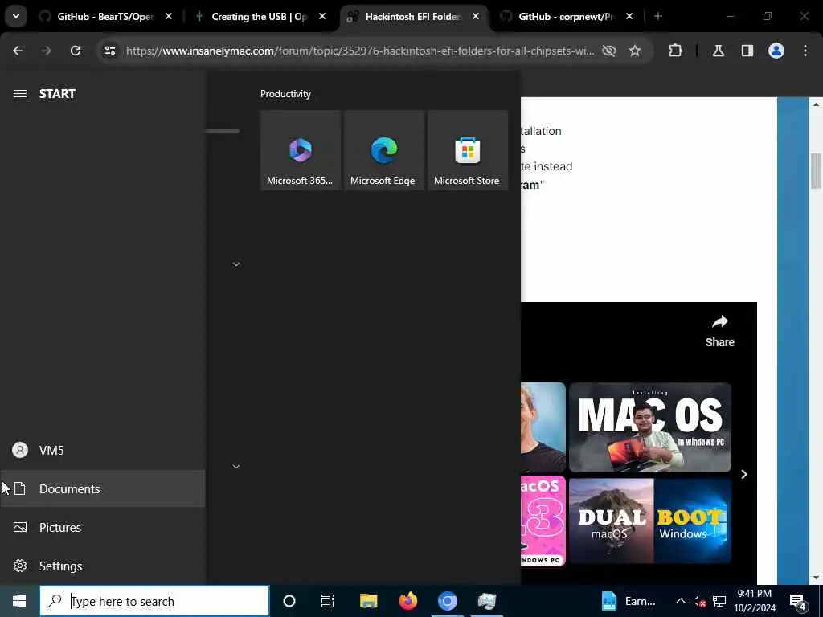The width and height of the screenshot is (823, 617).
Task: Close the Creating the USB tab
Action: (x=322, y=17)
